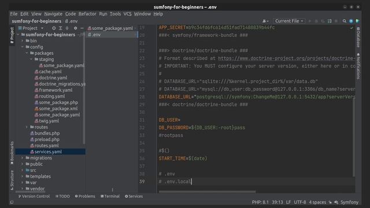
Task: Click the Stop square icon
Action: (336, 21)
